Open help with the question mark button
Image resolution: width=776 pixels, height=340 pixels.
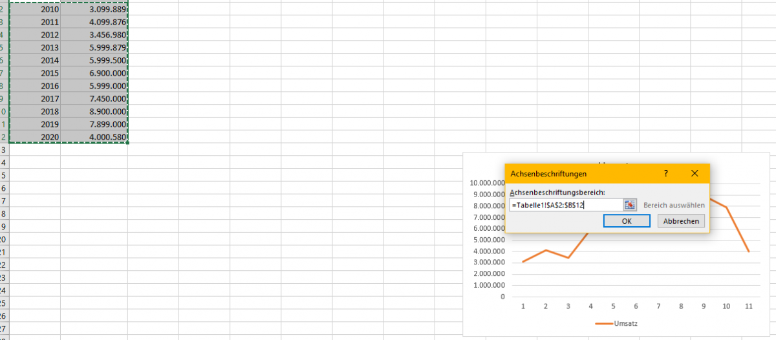click(x=665, y=174)
